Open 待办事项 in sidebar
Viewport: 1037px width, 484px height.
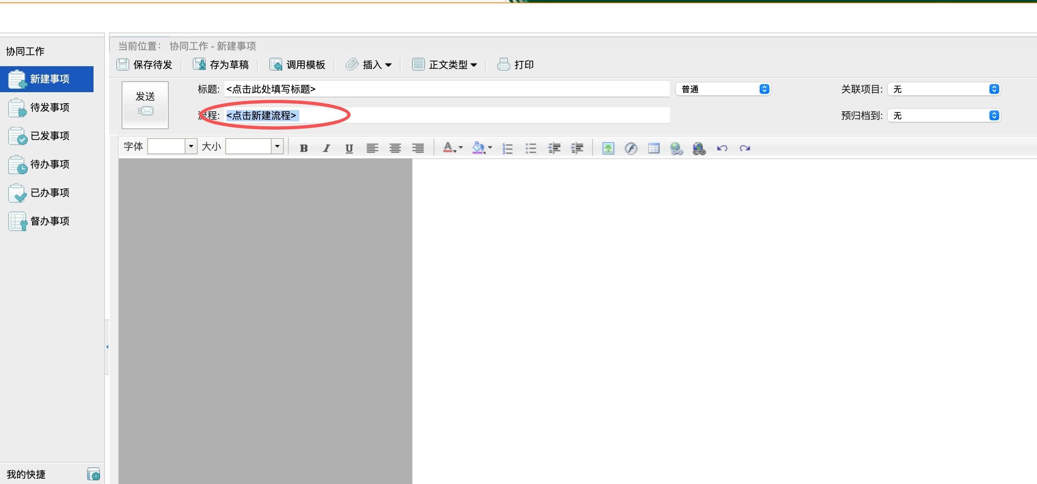coord(50,164)
